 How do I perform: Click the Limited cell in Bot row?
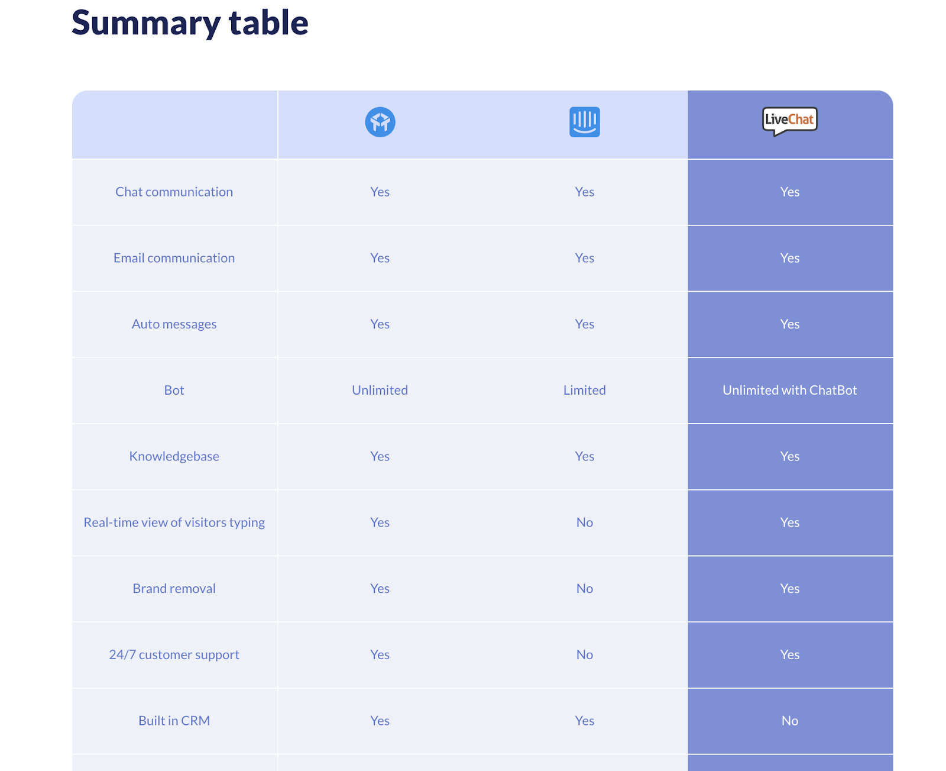(584, 391)
